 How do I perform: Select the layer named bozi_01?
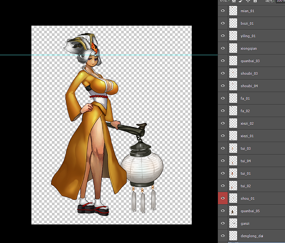click(x=247, y=23)
